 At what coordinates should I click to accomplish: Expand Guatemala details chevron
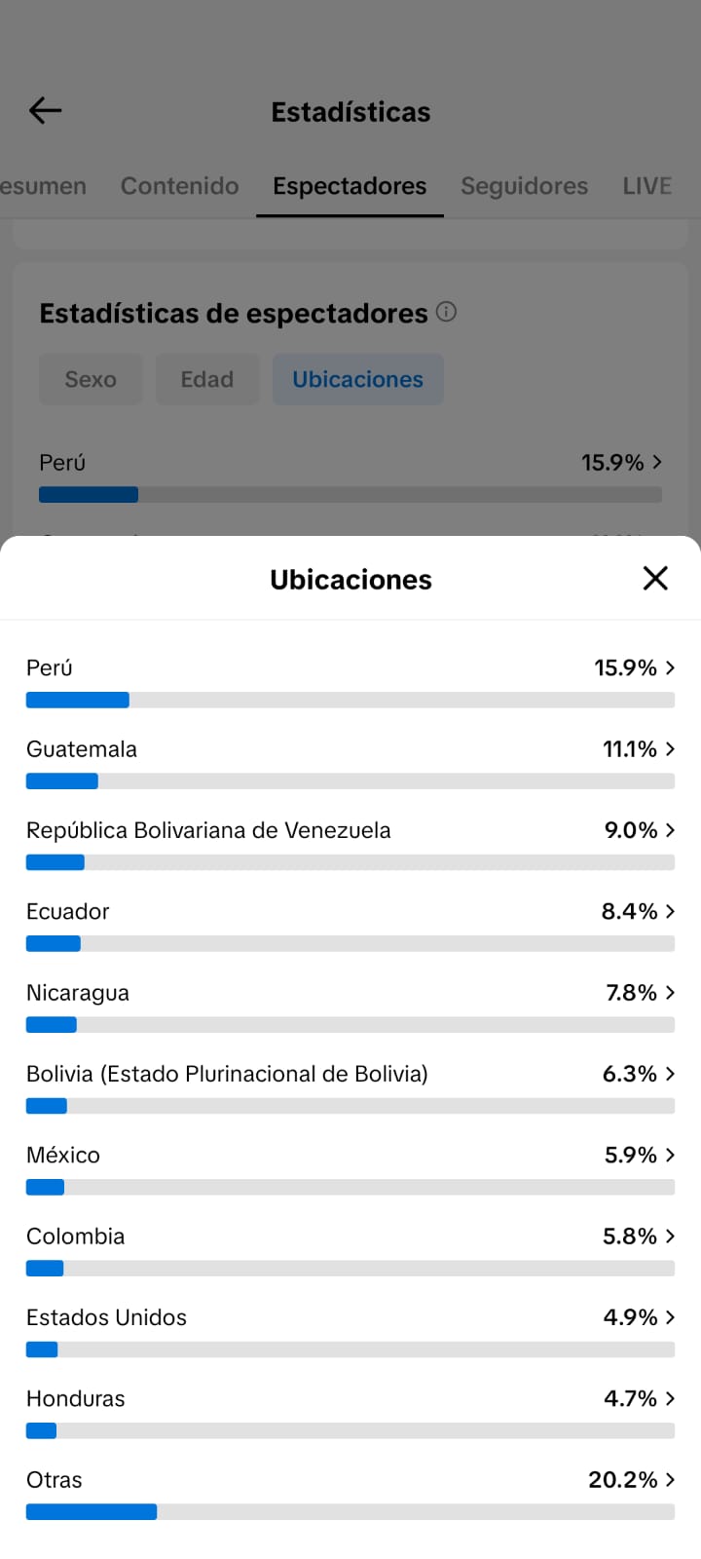tap(670, 748)
